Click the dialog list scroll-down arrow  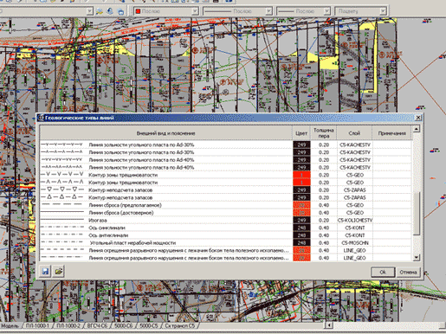(x=417, y=258)
